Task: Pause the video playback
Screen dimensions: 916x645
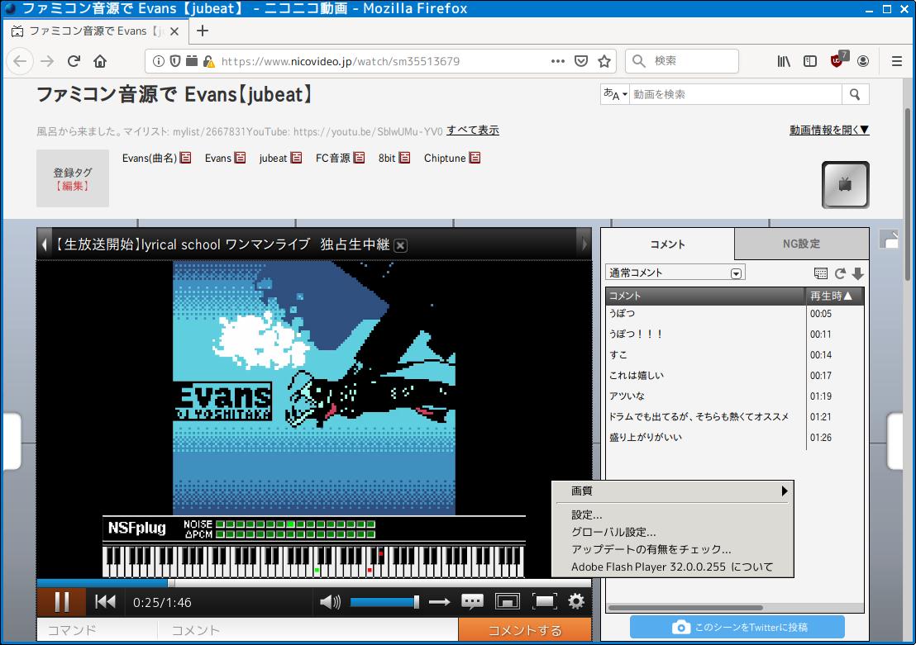Action: tap(61, 602)
